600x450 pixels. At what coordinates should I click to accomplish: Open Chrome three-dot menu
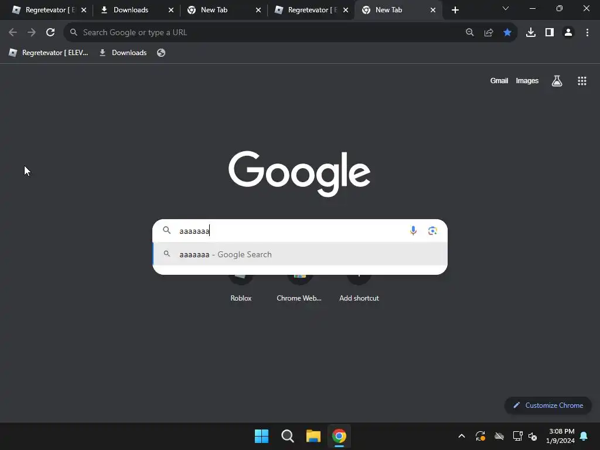587,33
